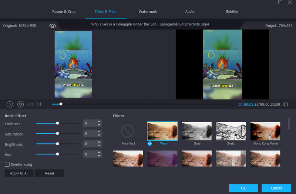Uncheck the Warm filter checkmark

[x=149, y=143]
